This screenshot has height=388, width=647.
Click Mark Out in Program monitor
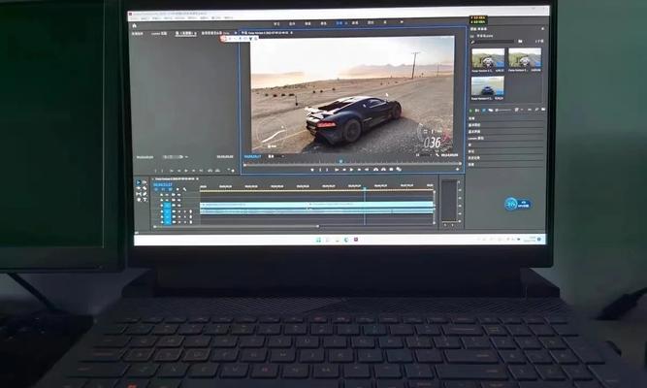[x=328, y=170]
